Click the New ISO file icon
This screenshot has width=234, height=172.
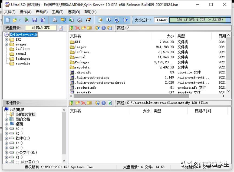click(8, 20)
